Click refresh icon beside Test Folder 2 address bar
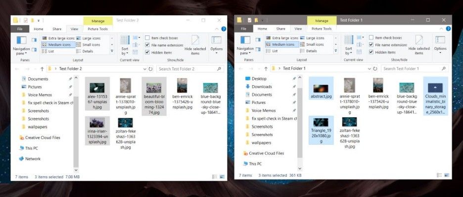Image resolution: width=463 pixels, height=197 pixels. pyautogui.click(x=150, y=69)
